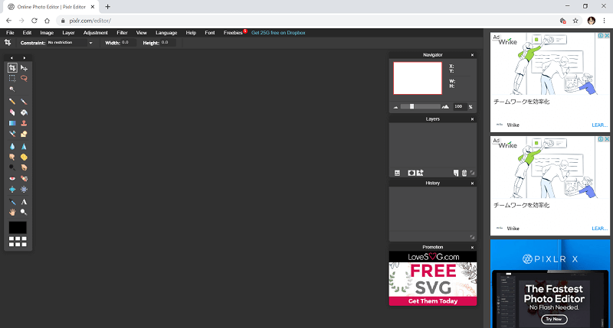Click the crop Height field
This screenshot has width=613, height=328.
click(x=168, y=43)
